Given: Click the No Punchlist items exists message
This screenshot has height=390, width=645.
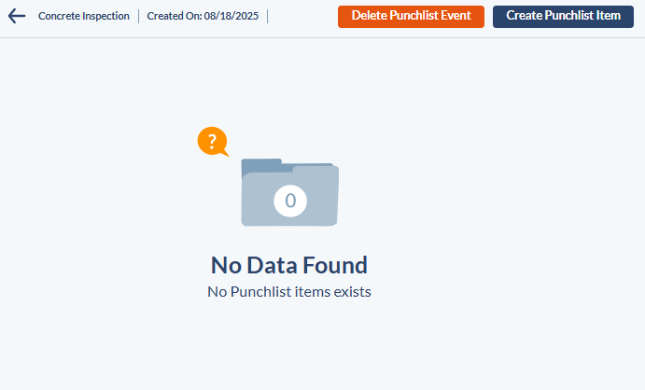Looking at the screenshot, I should coord(289,292).
